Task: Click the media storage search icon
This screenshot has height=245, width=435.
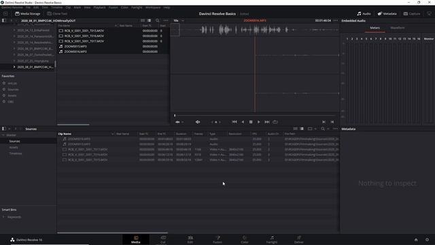Action: tap(158, 20)
